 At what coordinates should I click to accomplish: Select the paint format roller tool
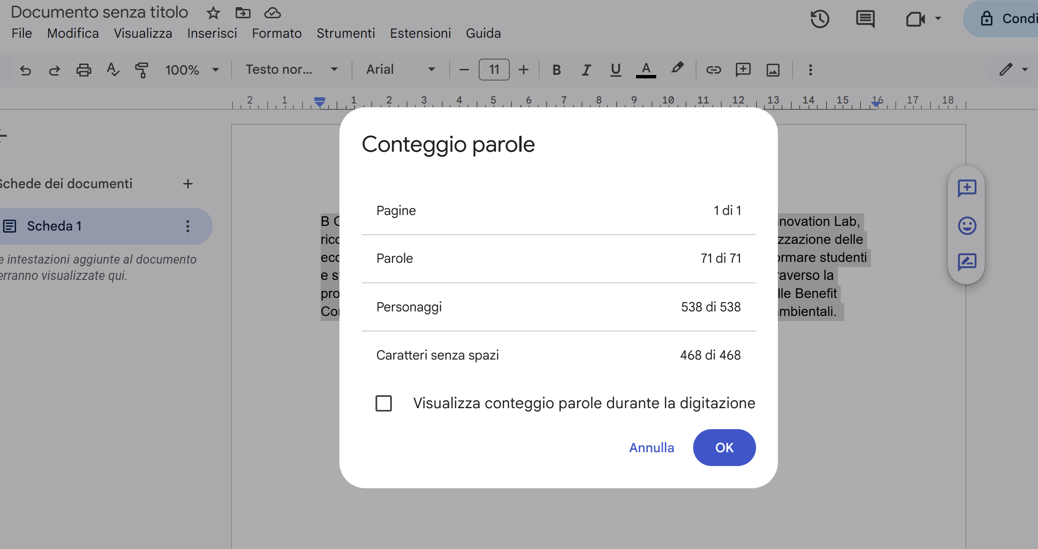tap(141, 70)
